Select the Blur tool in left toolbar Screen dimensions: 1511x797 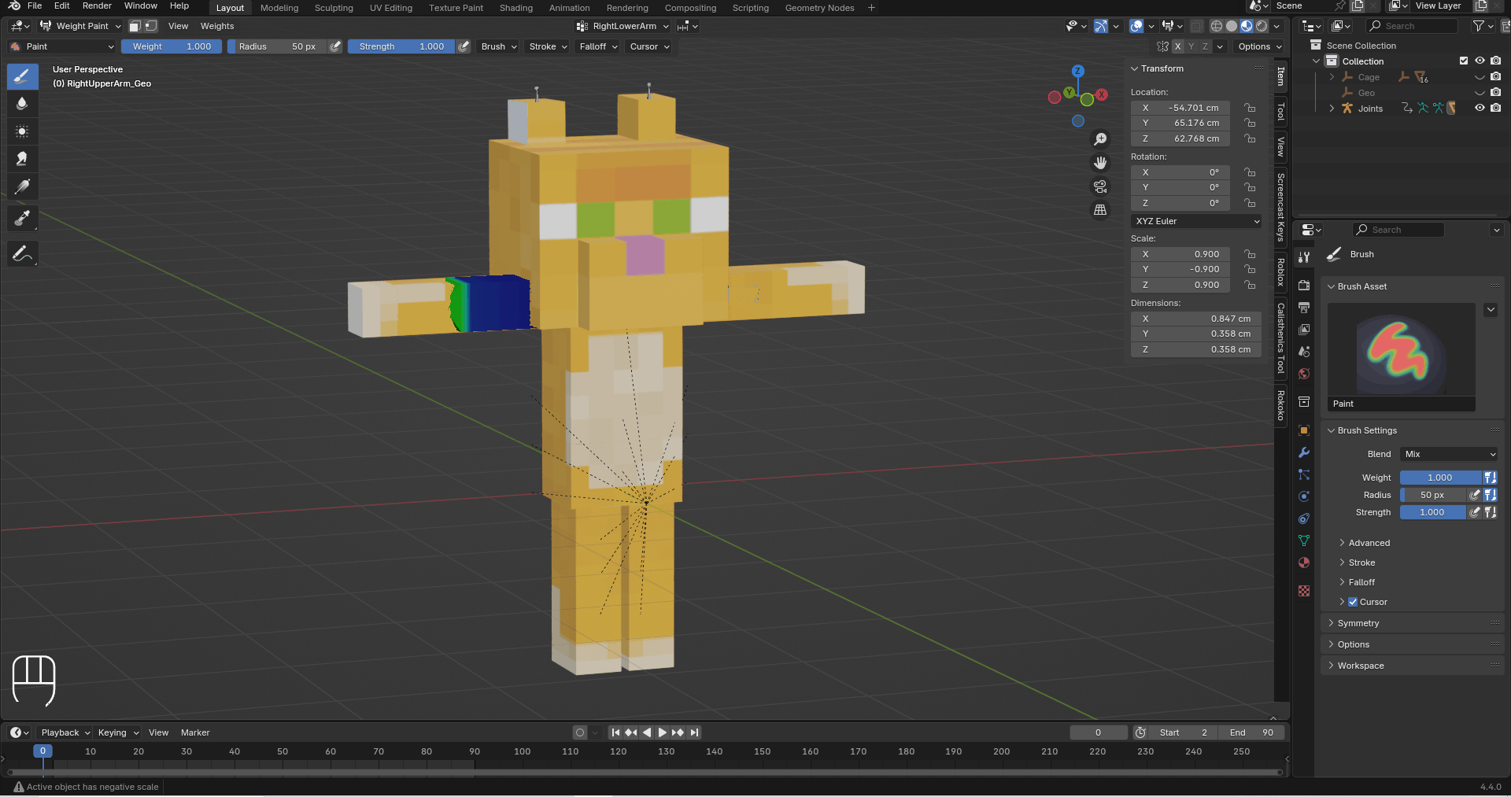pos(22,103)
